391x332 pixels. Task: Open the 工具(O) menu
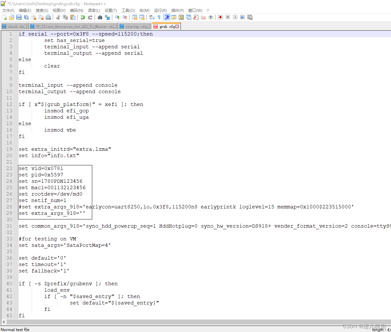pyautogui.click(x=128, y=11)
